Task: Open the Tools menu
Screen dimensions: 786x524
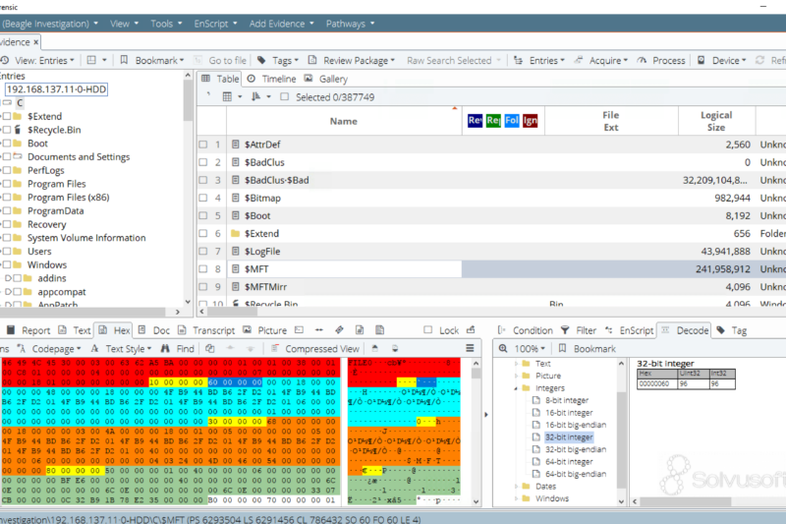Action: click(166, 24)
